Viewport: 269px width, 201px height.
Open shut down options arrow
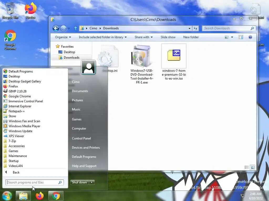(x=92, y=182)
